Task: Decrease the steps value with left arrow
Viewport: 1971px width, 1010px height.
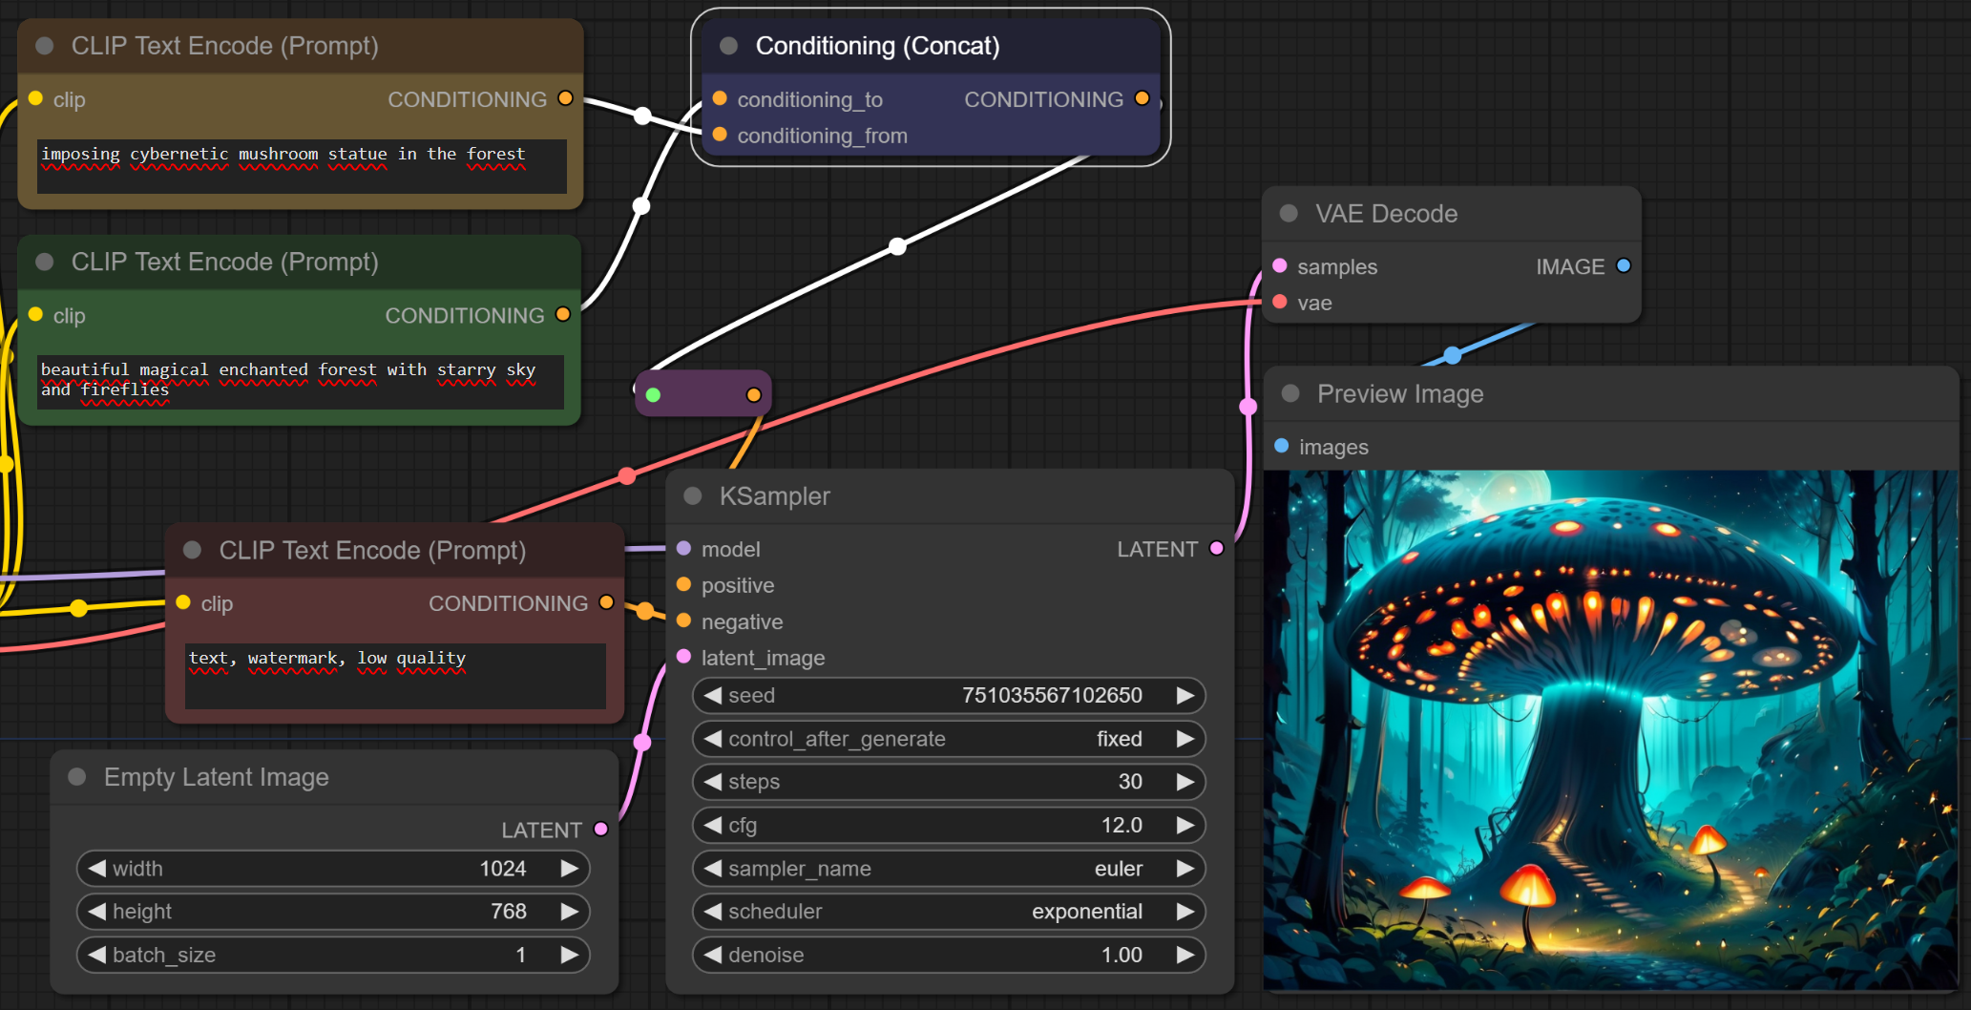Action: coord(712,782)
